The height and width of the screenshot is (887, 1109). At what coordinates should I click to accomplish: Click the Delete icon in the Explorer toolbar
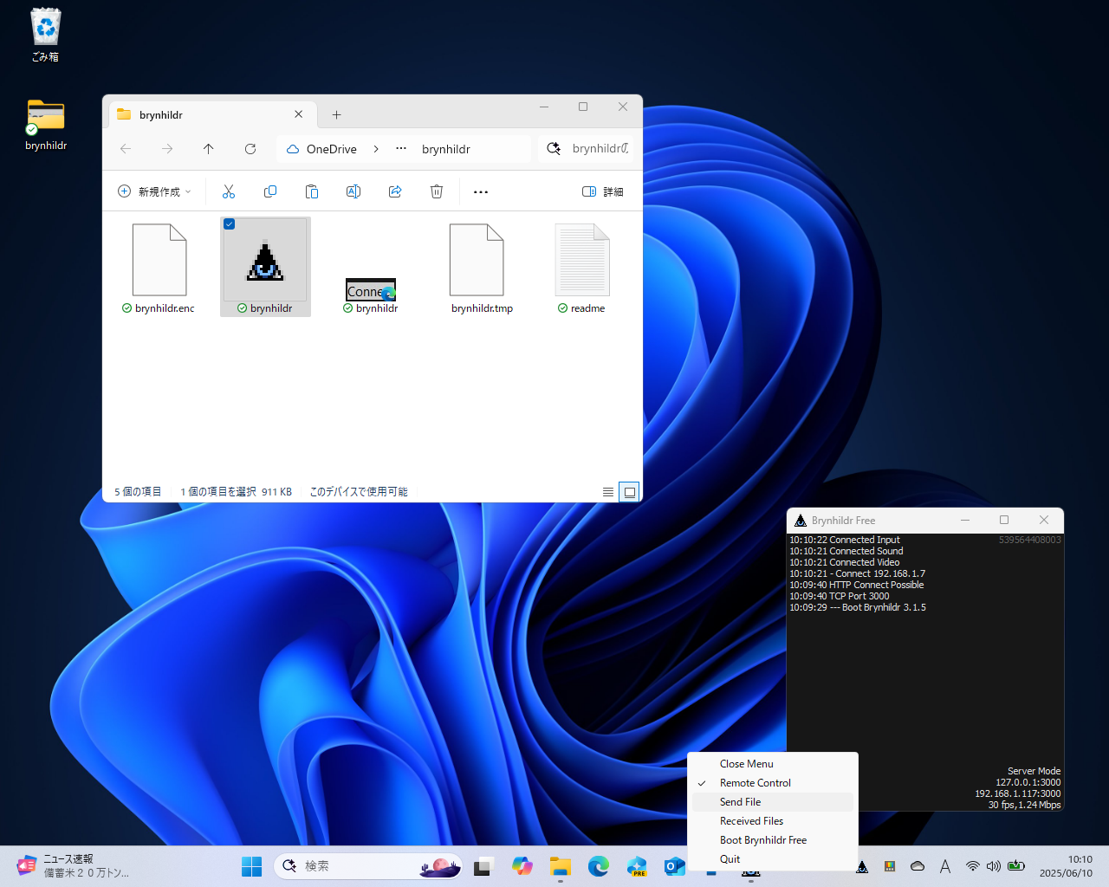tap(437, 191)
